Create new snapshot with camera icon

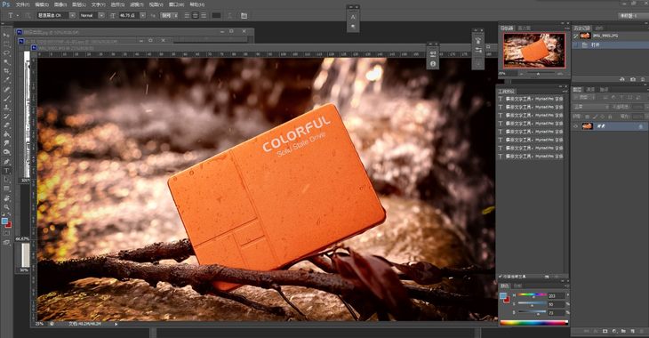point(633,79)
